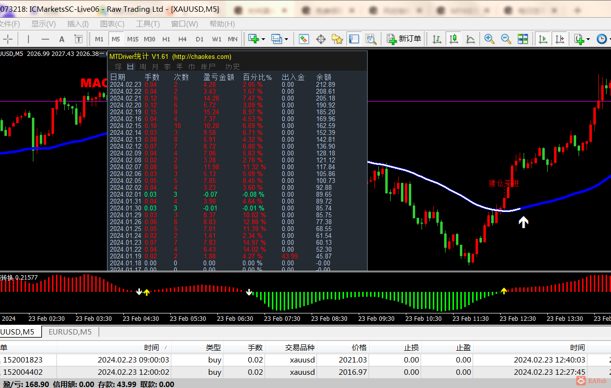Expand the profiles dropdown arrow
The height and width of the screenshot is (388, 611).
287,39
